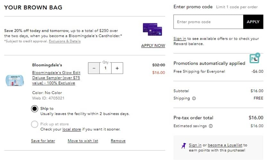The height and width of the screenshot is (160, 267).
Task: Increase quantity with plus button
Action: [117, 68]
